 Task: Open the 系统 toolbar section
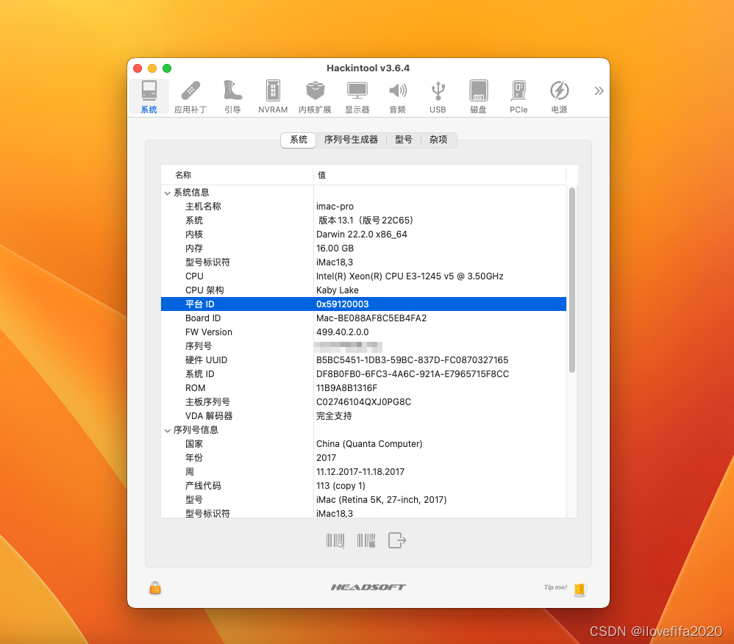coord(149,97)
